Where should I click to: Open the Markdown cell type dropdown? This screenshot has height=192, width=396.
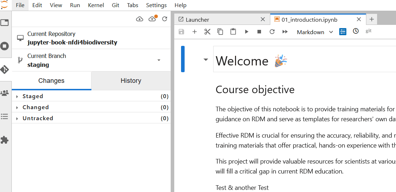pos(315,32)
